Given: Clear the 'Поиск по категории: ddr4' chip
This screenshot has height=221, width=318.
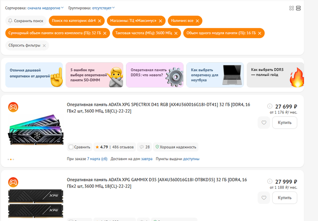Looking at the screenshot, I should pyautogui.click(x=100, y=21).
